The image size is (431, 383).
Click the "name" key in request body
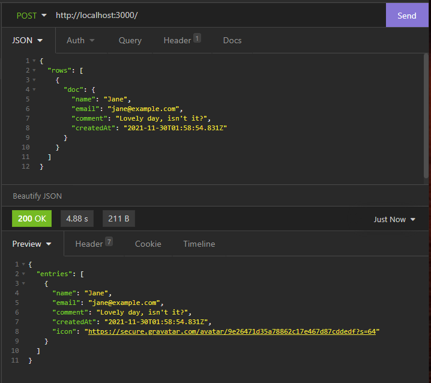tap(83, 99)
